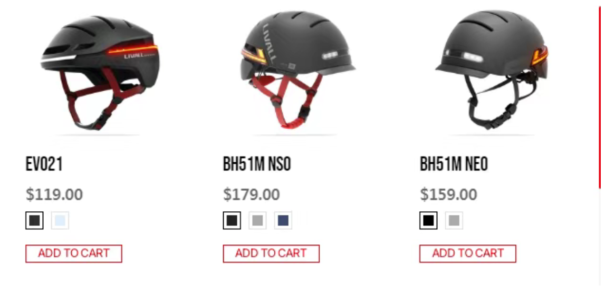Pick the gray swatch for BH51M NSO
This screenshot has width=605, height=305.
click(257, 221)
